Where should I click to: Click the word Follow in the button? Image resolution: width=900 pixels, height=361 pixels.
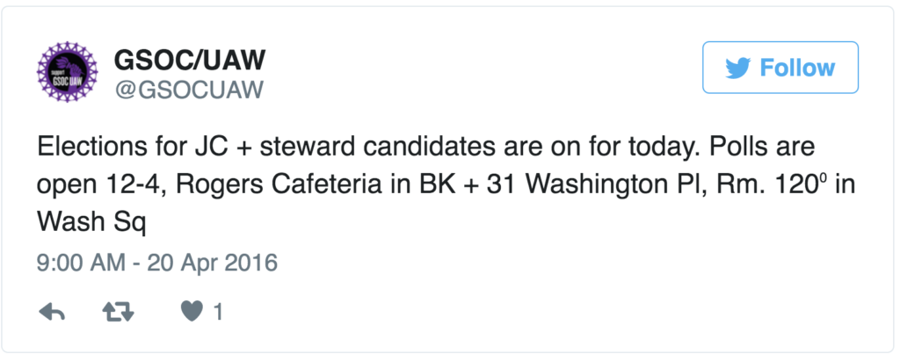[x=797, y=68]
